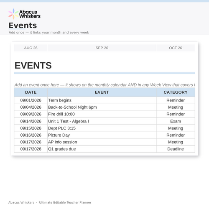
Task: Select the CATEGORY column header
Action: pyautogui.click(x=176, y=92)
